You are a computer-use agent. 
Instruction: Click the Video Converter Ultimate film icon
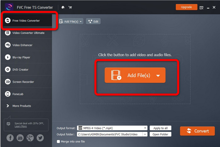(x=8, y=33)
